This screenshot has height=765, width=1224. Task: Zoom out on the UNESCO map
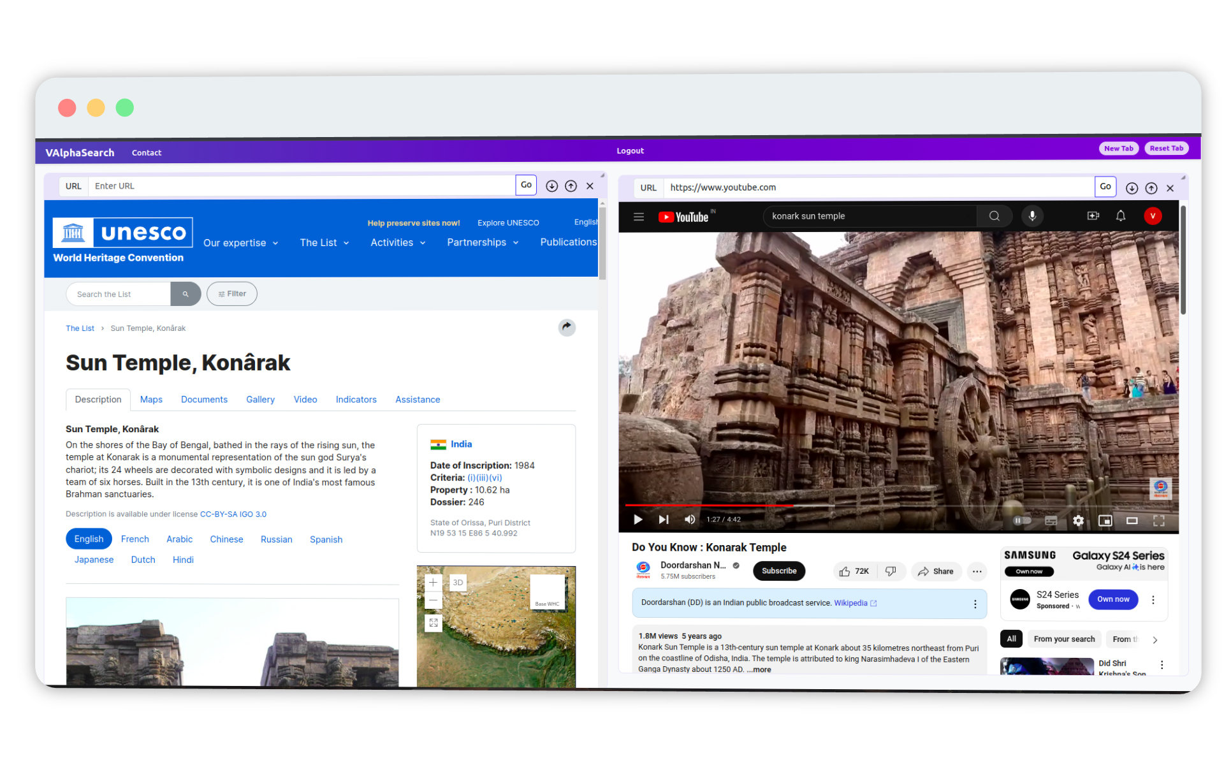coord(433,600)
